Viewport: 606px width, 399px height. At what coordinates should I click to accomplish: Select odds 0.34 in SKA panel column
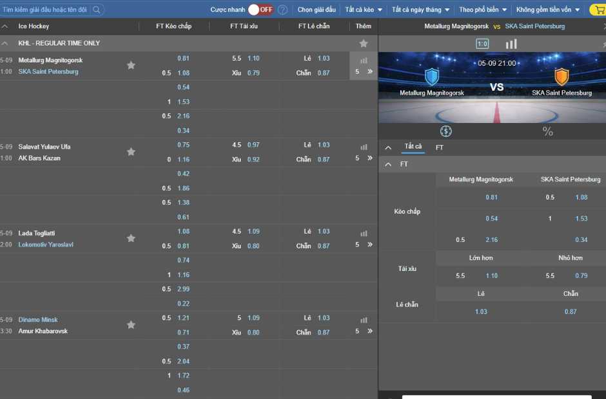pos(581,239)
